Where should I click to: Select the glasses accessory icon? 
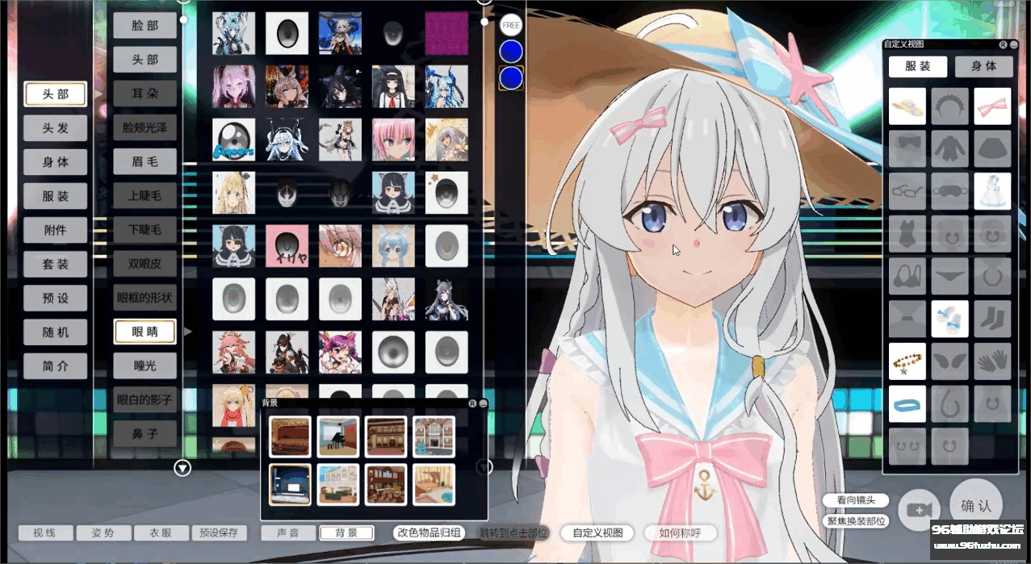pyautogui.click(x=907, y=191)
